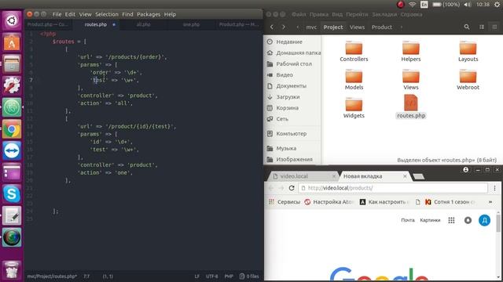Open Packages menu in Atom

pyautogui.click(x=149, y=14)
